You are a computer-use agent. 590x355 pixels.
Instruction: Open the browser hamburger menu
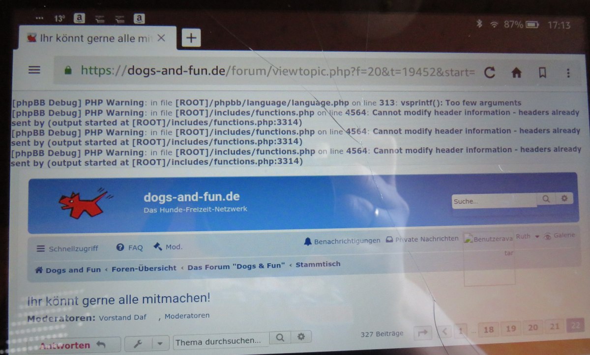tap(34, 70)
